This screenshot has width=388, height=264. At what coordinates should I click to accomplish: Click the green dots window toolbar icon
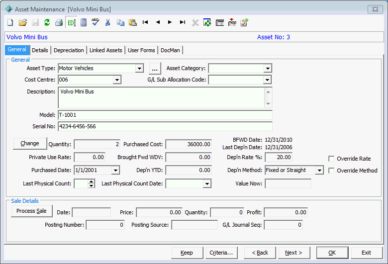pos(207,22)
